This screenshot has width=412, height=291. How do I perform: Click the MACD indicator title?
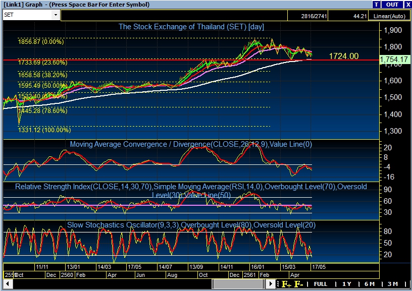point(191,144)
